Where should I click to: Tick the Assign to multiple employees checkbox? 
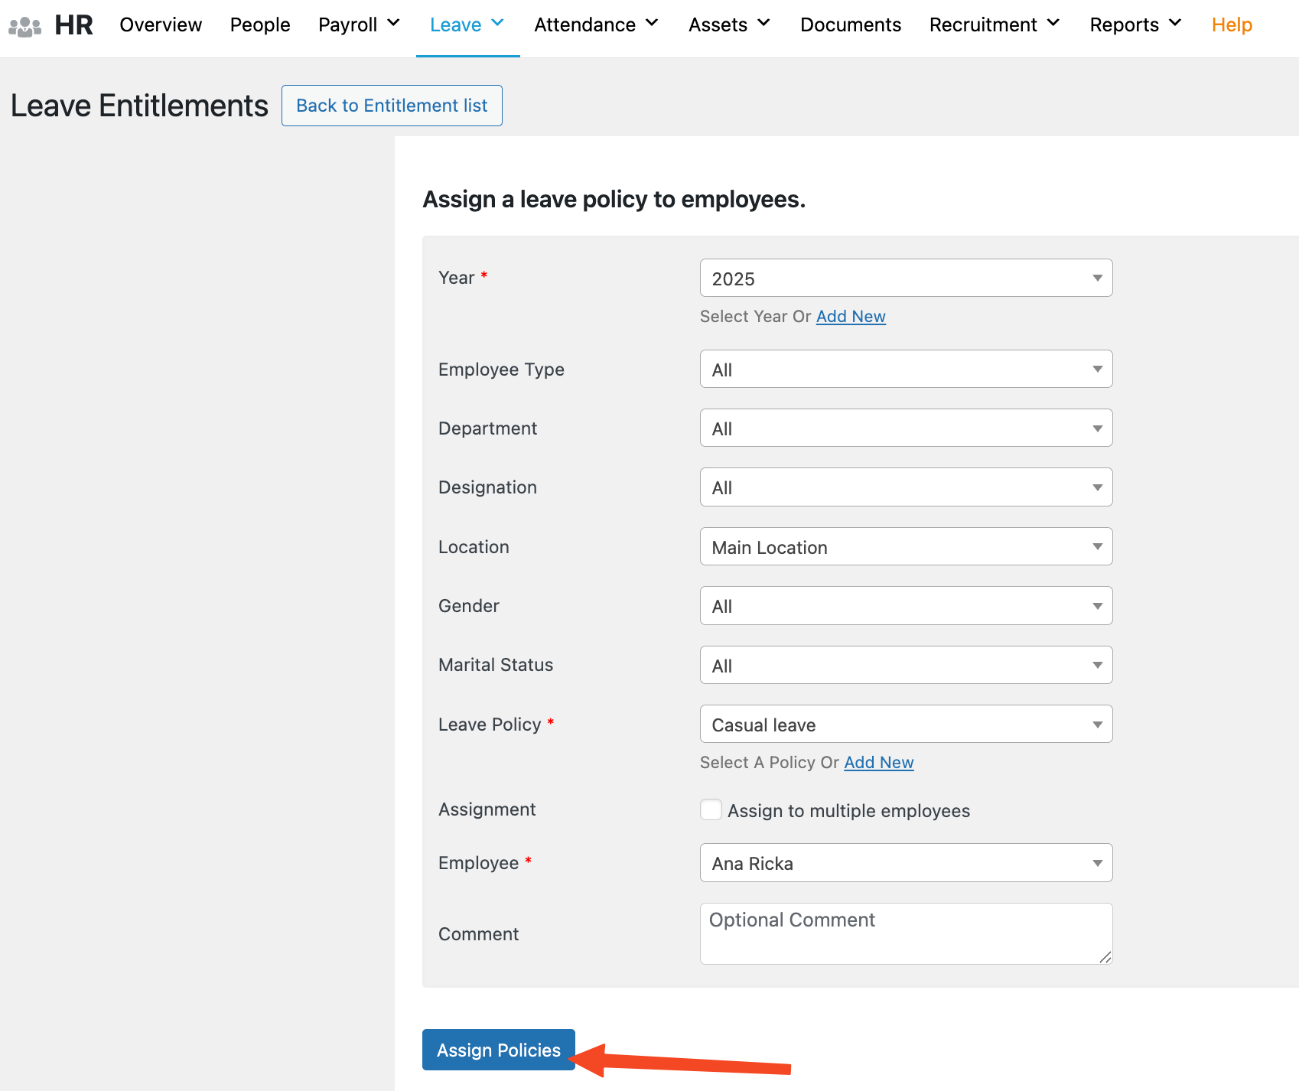(711, 809)
